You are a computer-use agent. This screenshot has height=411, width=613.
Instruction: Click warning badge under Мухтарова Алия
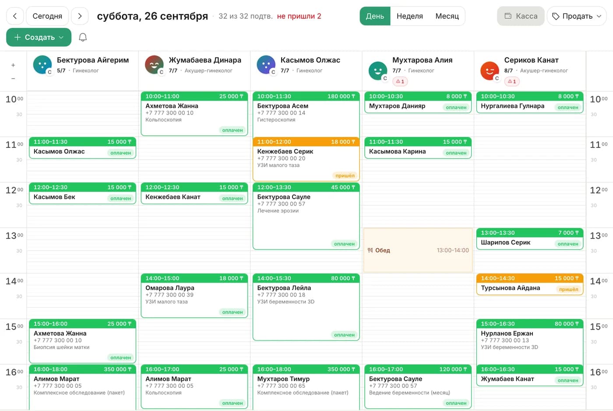coord(400,81)
